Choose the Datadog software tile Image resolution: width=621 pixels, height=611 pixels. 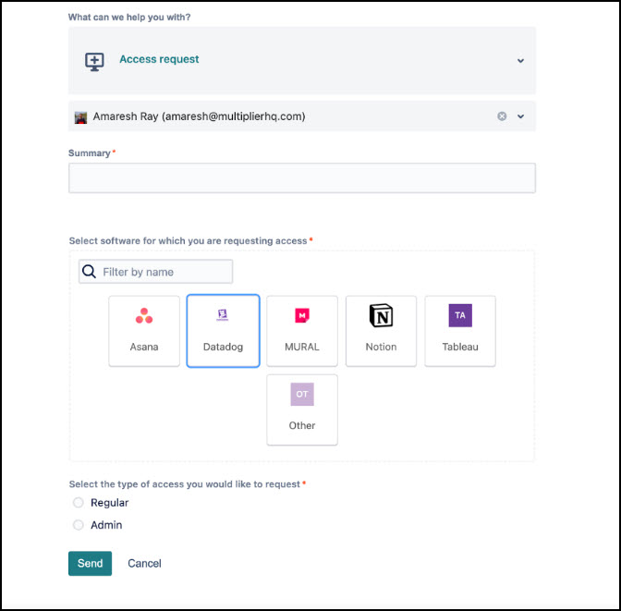point(223,331)
